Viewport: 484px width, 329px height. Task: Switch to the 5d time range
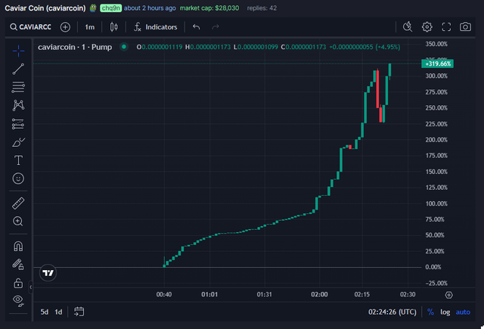coord(45,312)
